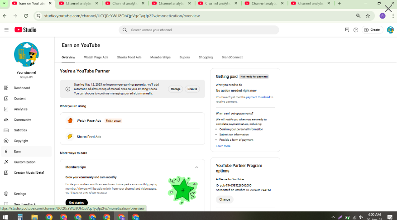Screen dimensions: 397x220
Task: Switch to BrandConnect tab
Action: point(232,57)
